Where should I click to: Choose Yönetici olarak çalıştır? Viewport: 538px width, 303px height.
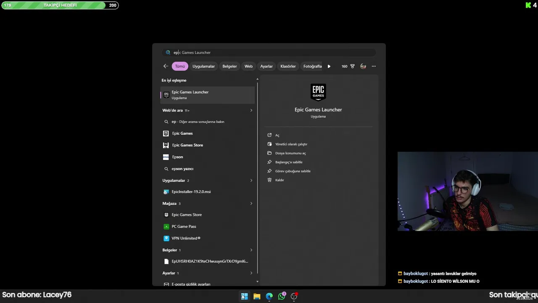pyautogui.click(x=291, y=144)
